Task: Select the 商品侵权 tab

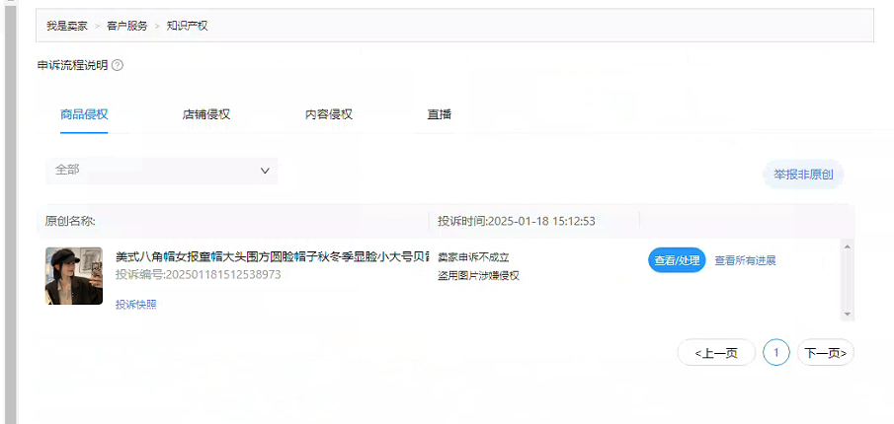Action: click(84, 114)
